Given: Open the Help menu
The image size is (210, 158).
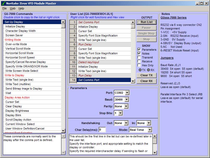Looking at the screenshot, I should click(21, 8).
